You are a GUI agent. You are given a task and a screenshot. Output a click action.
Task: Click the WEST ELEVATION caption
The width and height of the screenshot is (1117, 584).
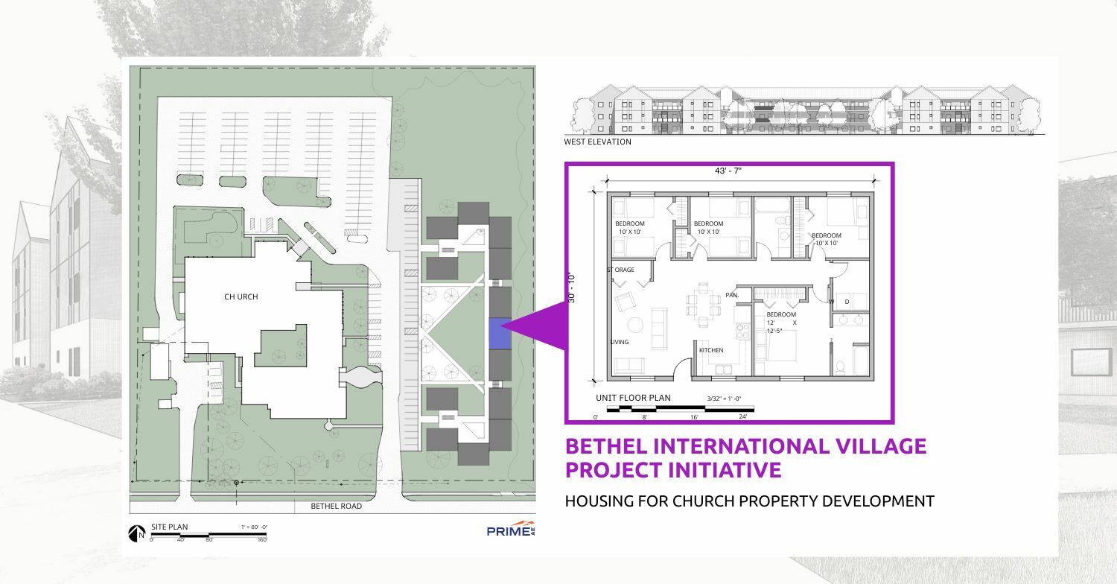(597, 142)
